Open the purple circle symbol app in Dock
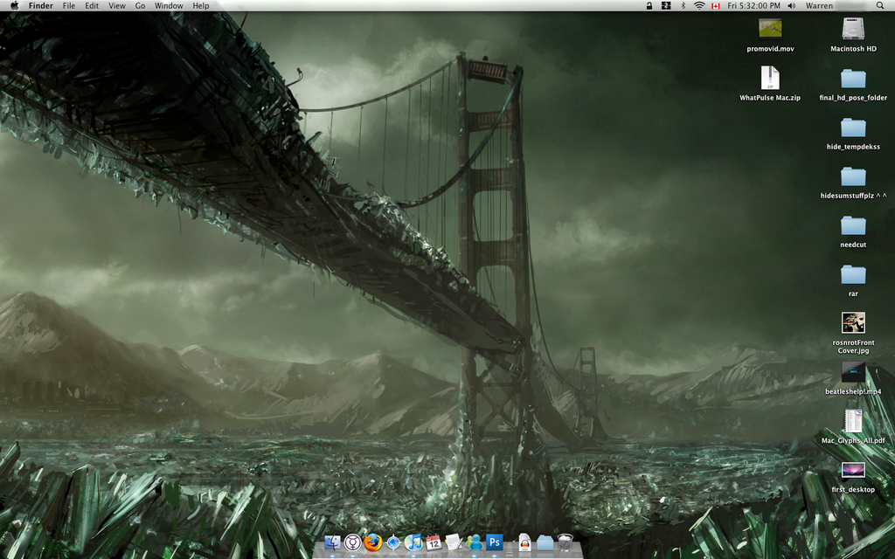The image size is (895, 559). (x=353, y=542)
